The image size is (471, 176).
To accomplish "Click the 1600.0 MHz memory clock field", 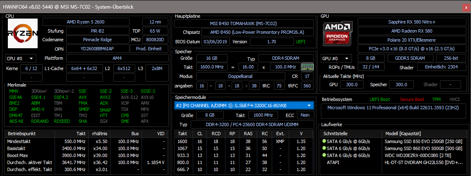I will pos(212,67).
